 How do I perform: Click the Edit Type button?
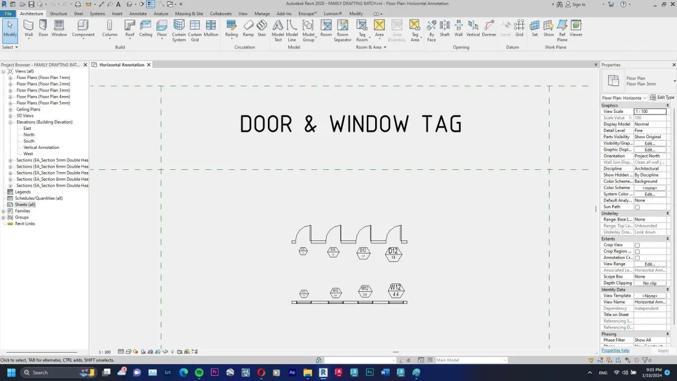coord(662,98)
